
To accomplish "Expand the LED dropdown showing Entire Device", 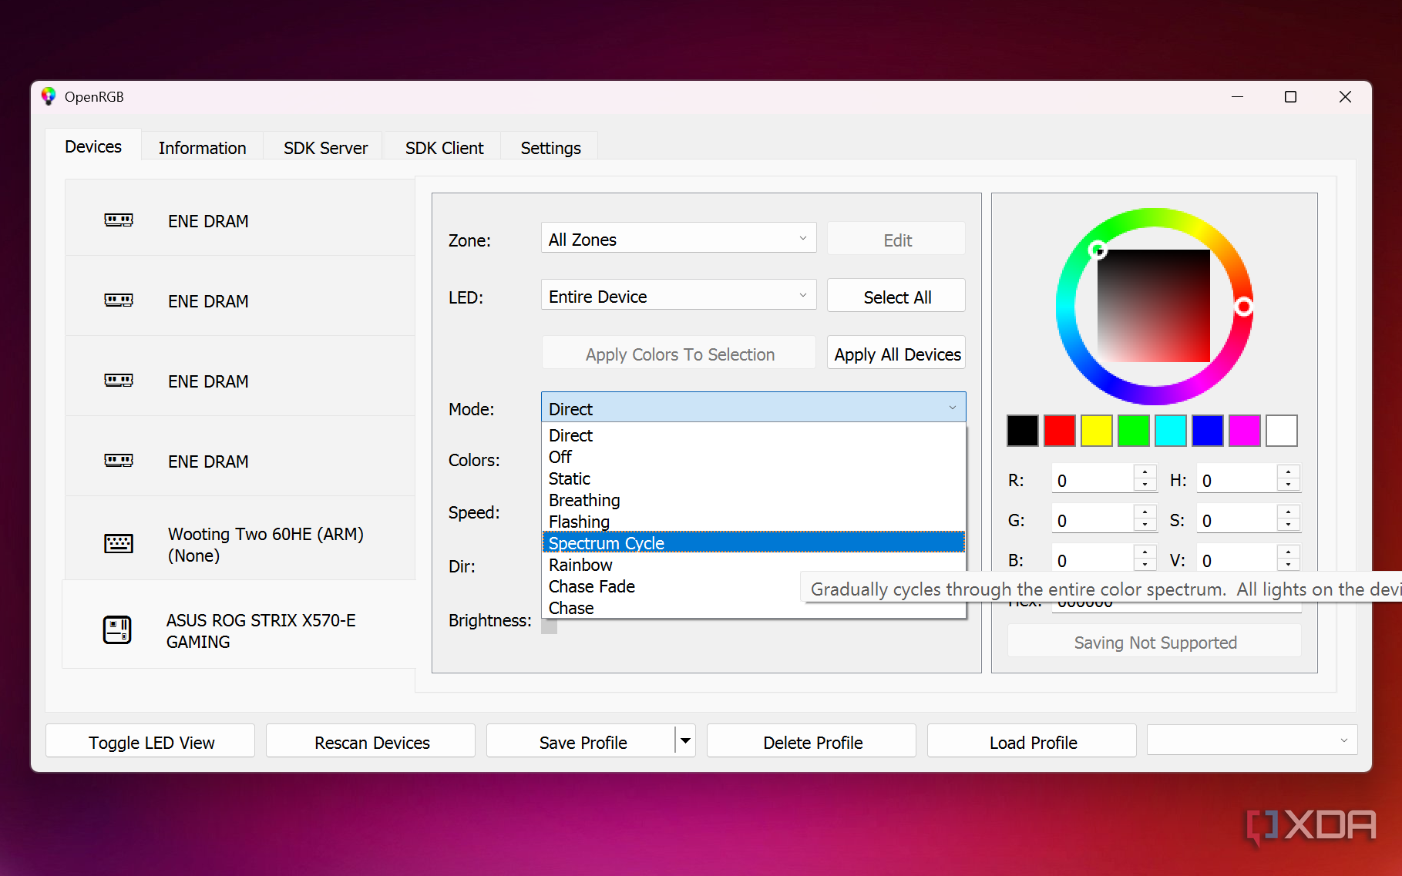I will click(x=678, y=297).
